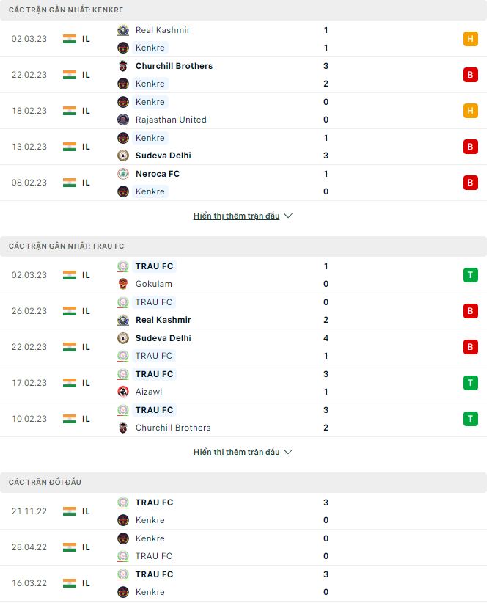Click the red B badge beside Neroca FC match
Screen dimensions: 489x603
pos(470,183)
